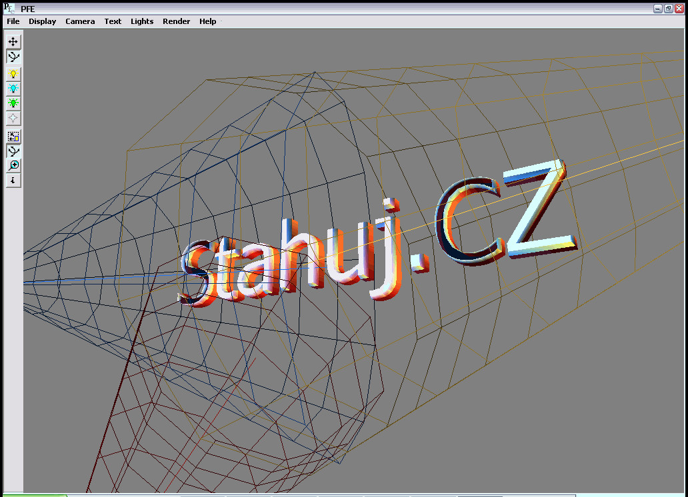Open the info 'i' button
Viewport: 688px width, 497px height.
point(13,181)
